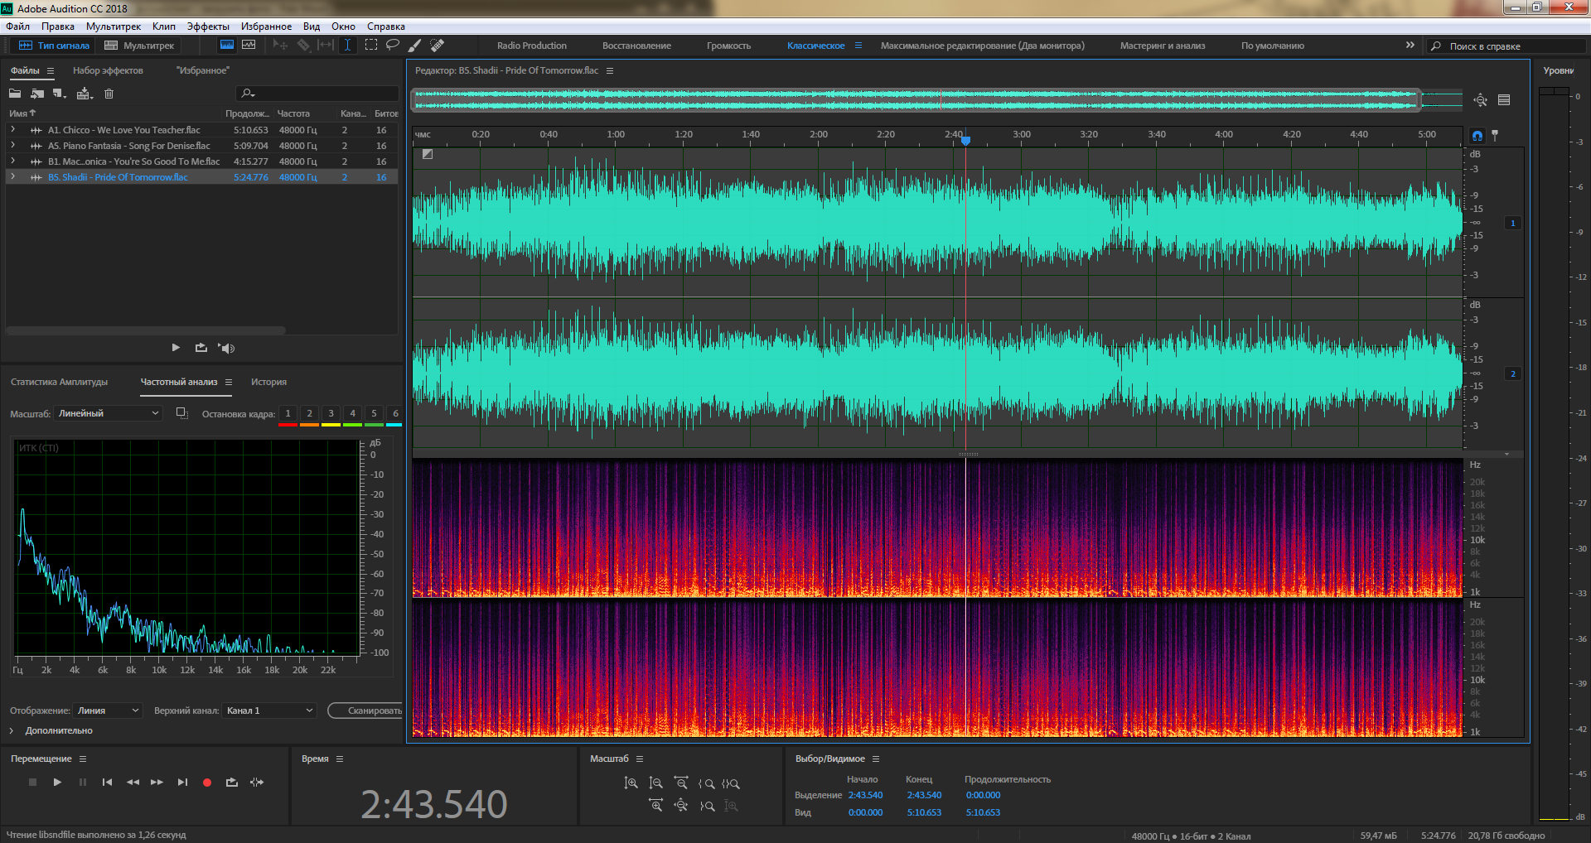Sort the file list by the Частота column
1591x843 pixels.
[x=293, y=113]
